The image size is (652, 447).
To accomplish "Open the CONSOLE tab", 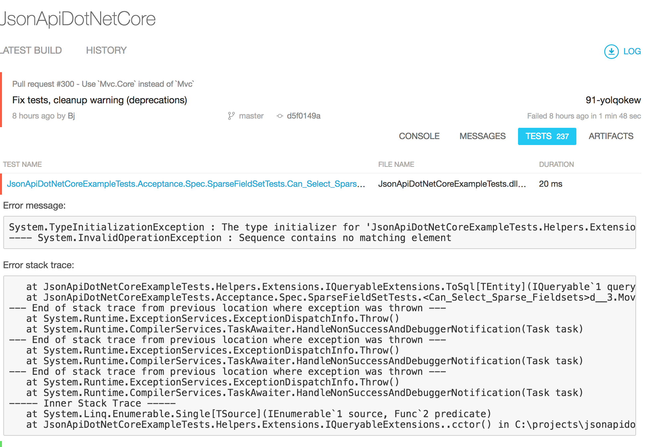I will coord(419,136).
